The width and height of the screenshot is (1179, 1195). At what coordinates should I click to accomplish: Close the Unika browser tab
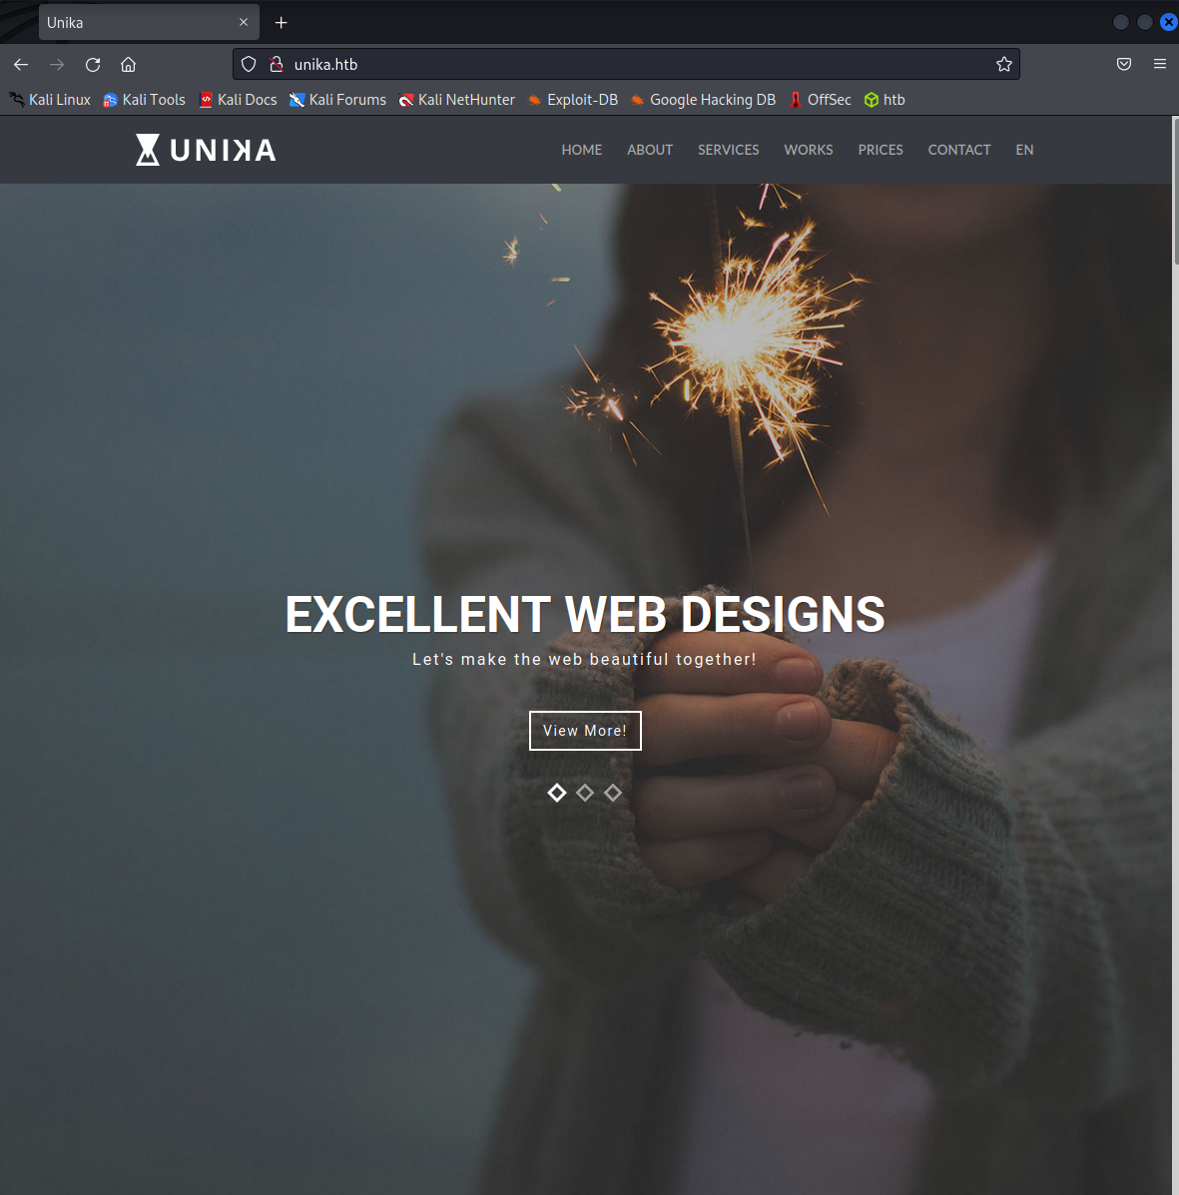[x=244, y=22]
